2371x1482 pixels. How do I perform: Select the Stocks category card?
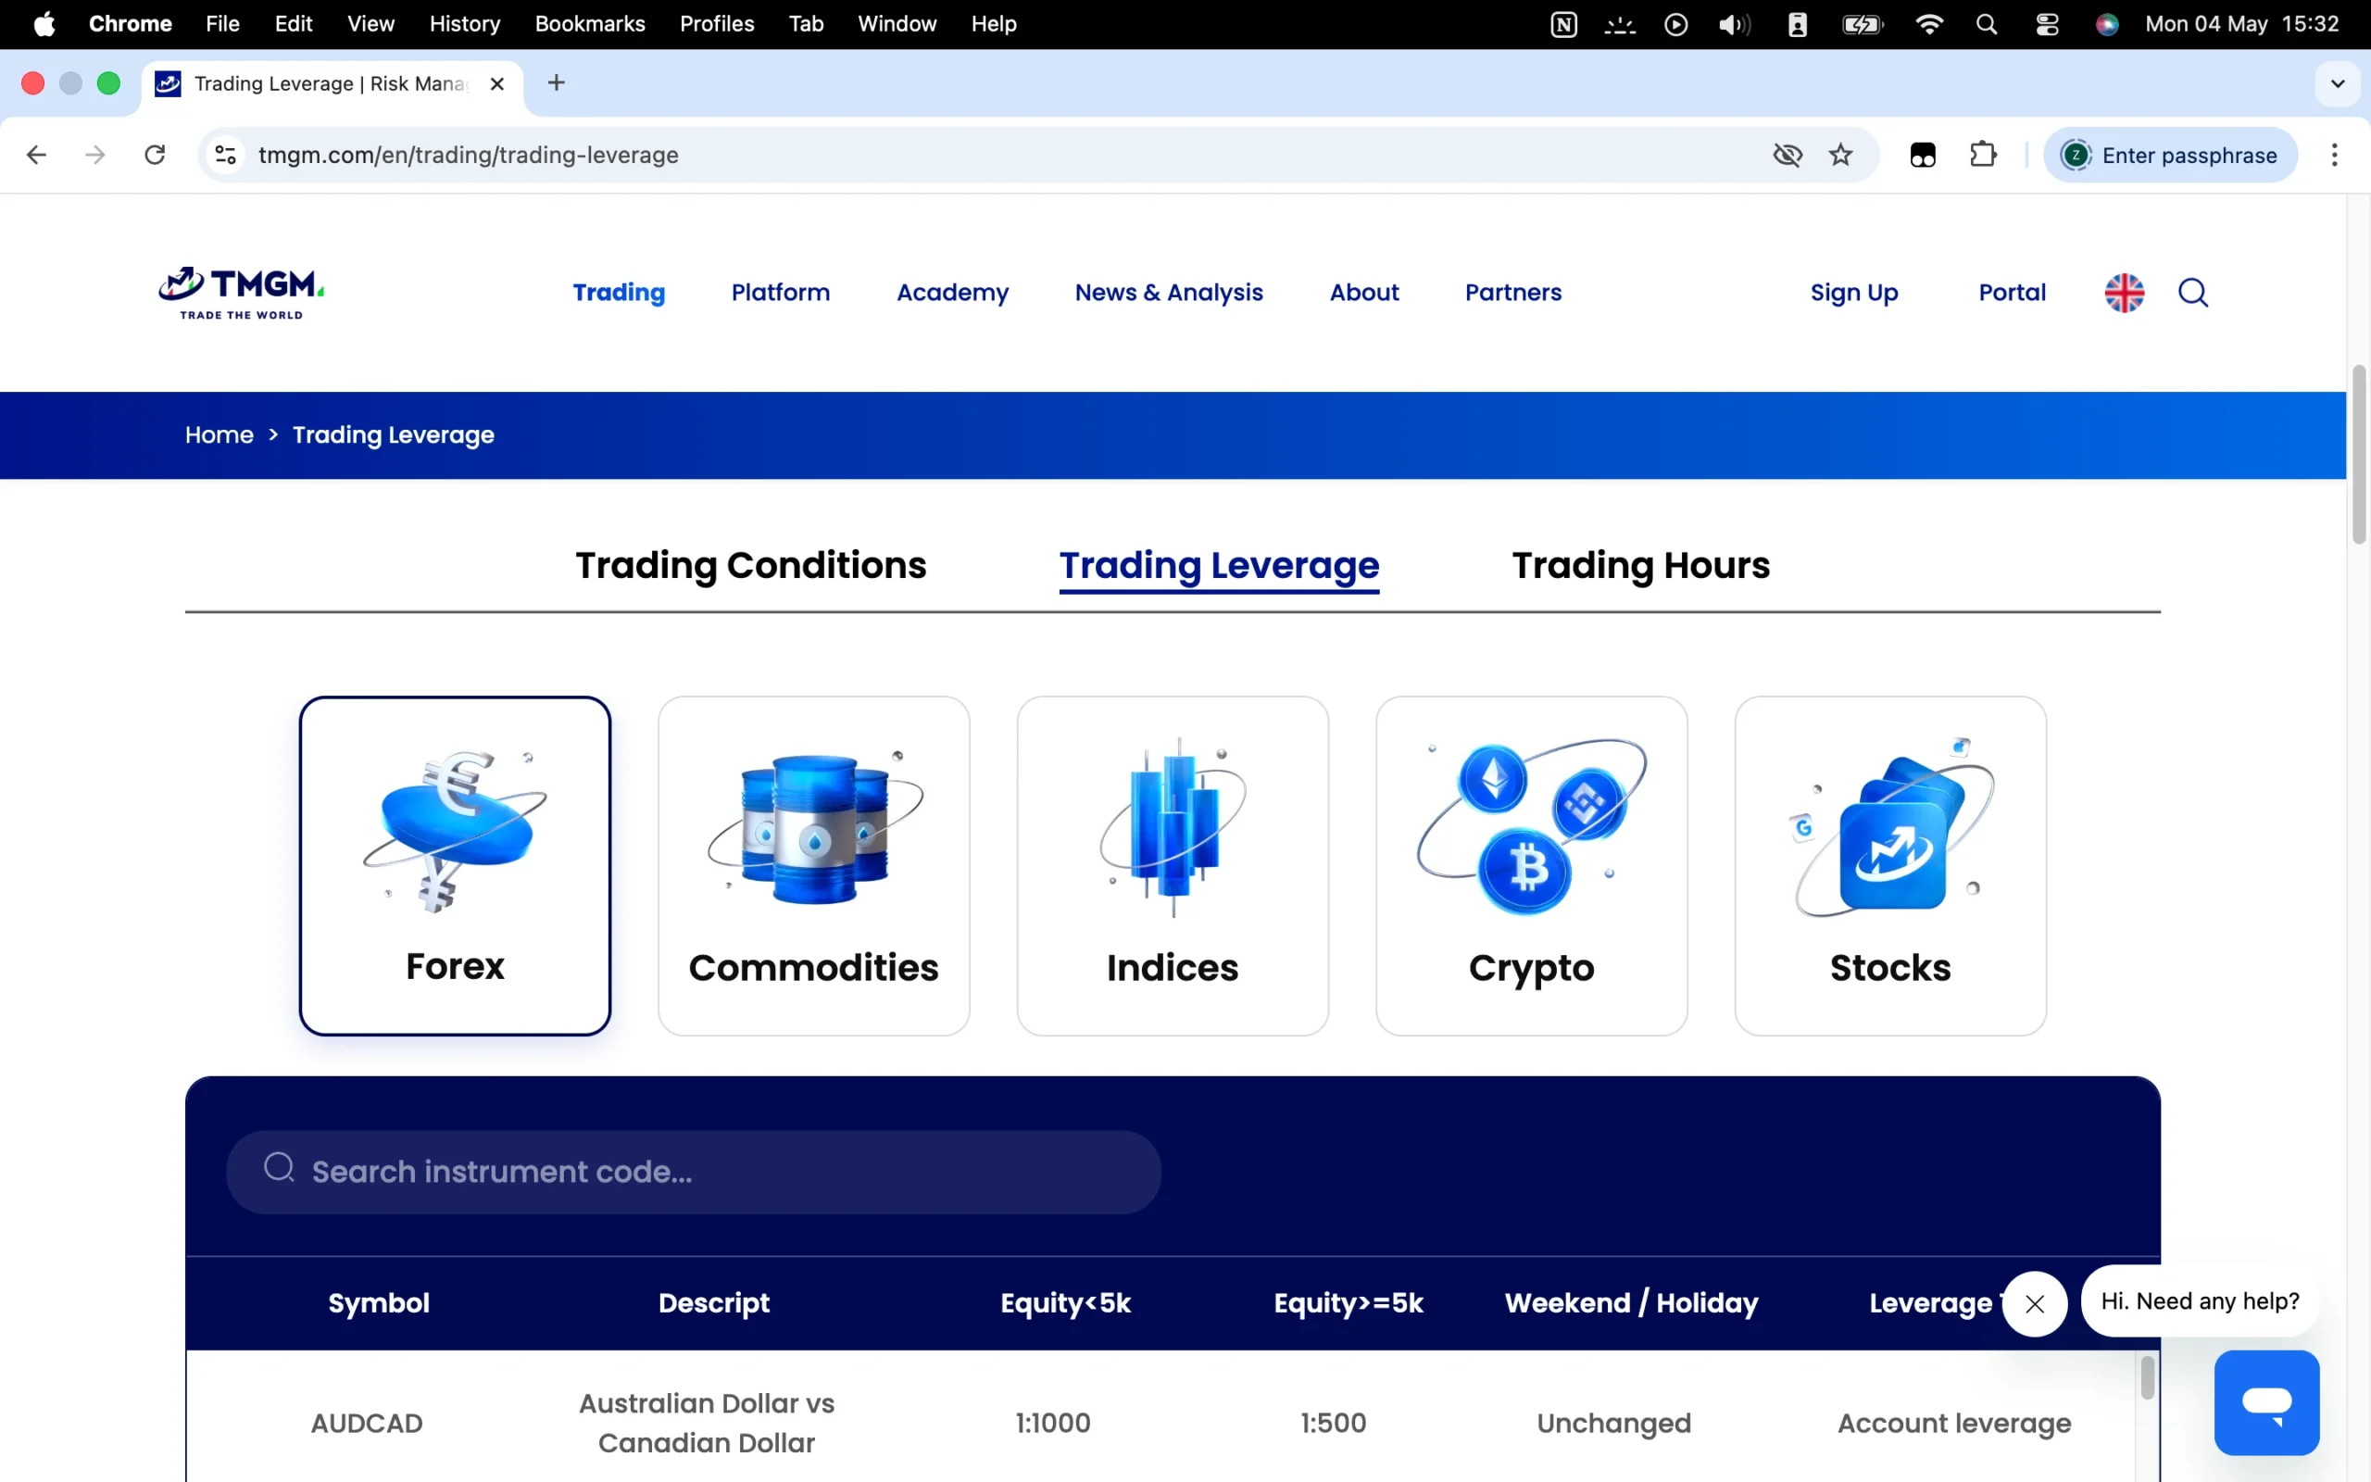click(1890, 865)
